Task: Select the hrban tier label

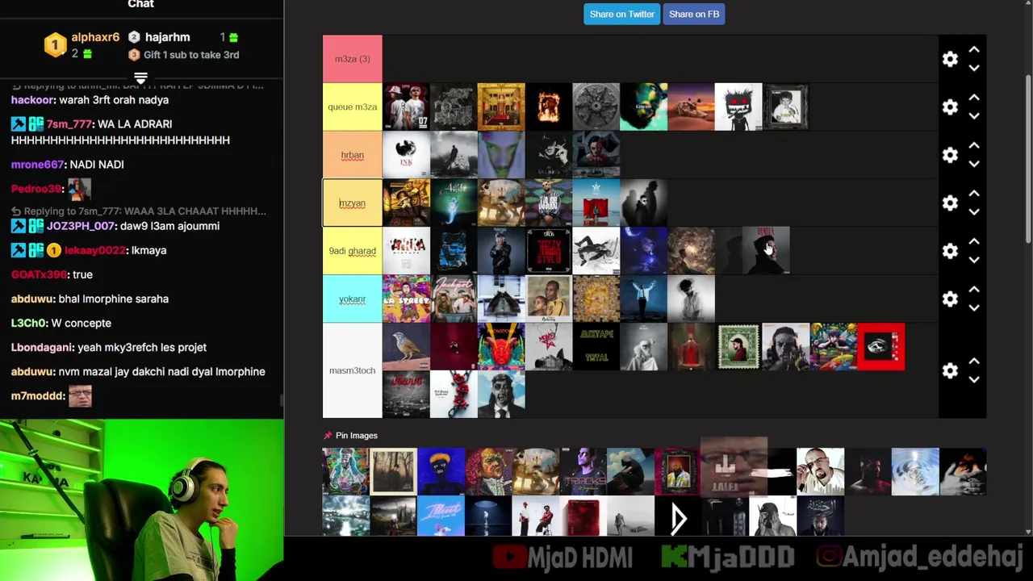Action: click(353, 155)
